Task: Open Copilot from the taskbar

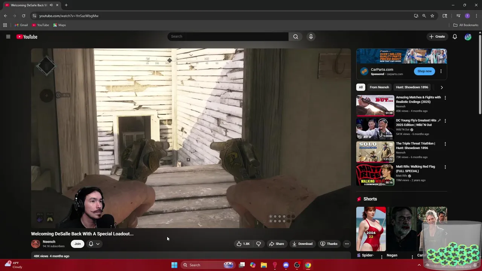Action: [253, 265]
